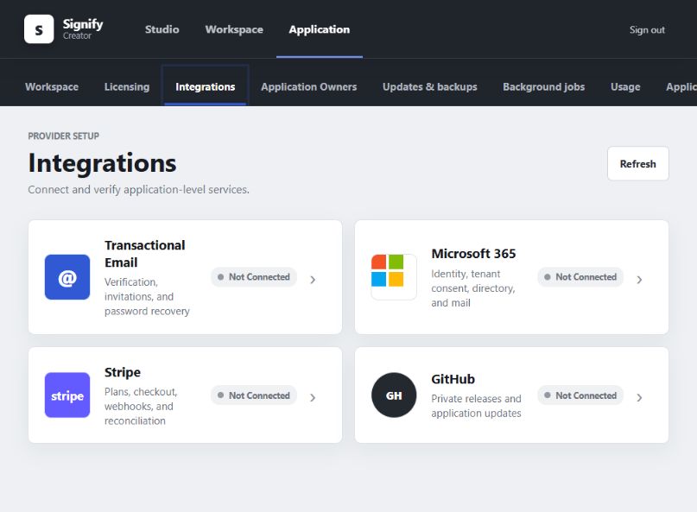
Task: Click the PROVIDER SETUP label
Action: point(64,136)
